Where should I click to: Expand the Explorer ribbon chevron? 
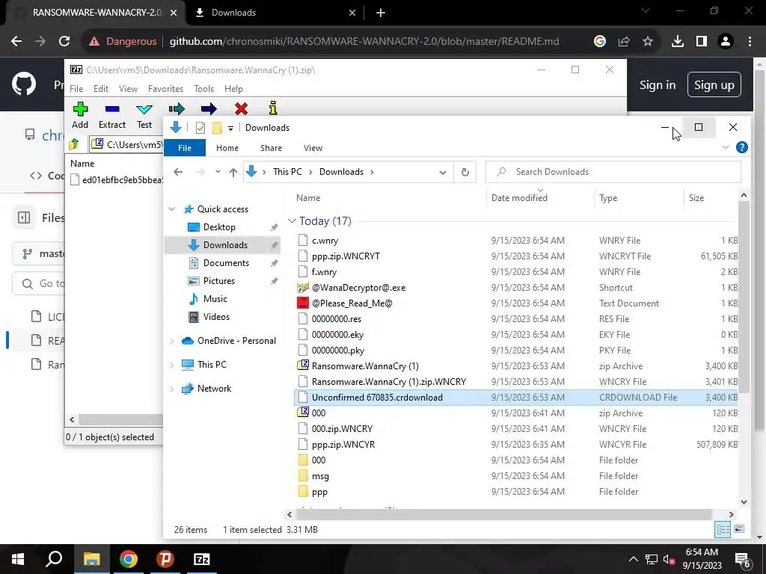pos(726,147)
